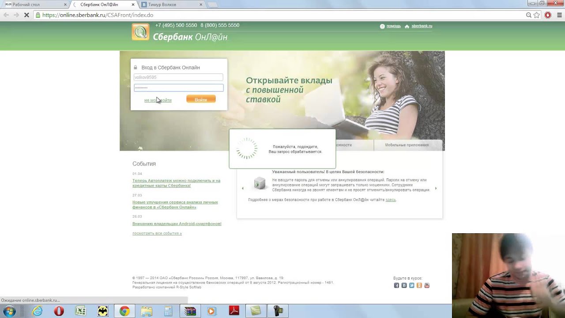Click "посмотреть все события" link
The image size is (565, 318).
point(157,233)
